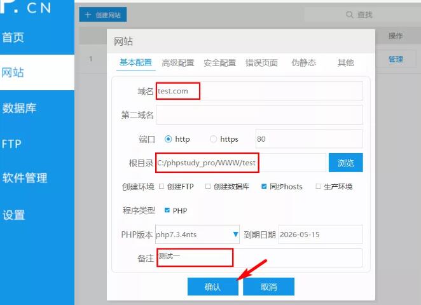Screen dimensions: 421x305
Task: Toggle the PHP program type checkbox
Action: tap(167, 210)
